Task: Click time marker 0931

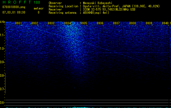Action: [x=18, y=23]
